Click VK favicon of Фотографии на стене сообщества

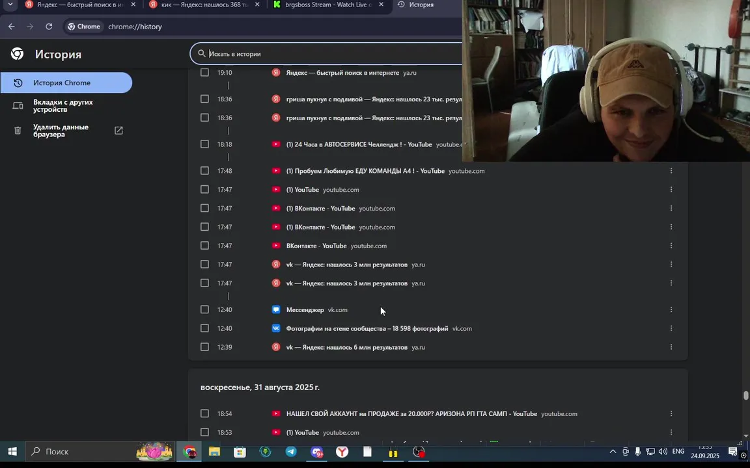pyautogui.click(x=276, y=328)
